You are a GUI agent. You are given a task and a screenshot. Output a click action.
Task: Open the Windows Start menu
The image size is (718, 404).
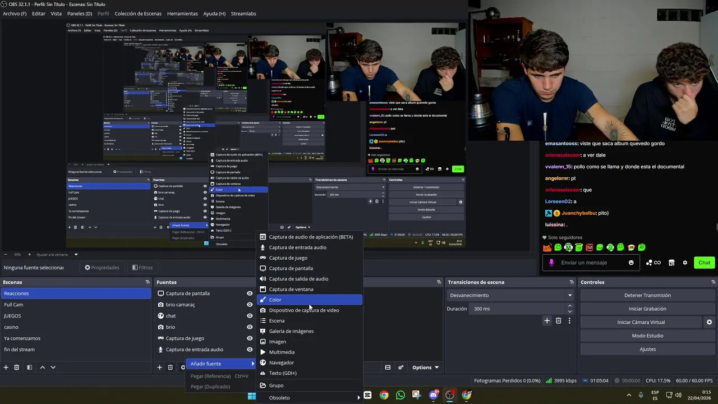tap(252, 396)
